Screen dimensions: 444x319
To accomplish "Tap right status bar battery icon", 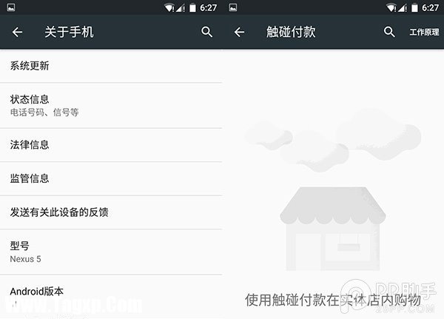I will 414,7.
